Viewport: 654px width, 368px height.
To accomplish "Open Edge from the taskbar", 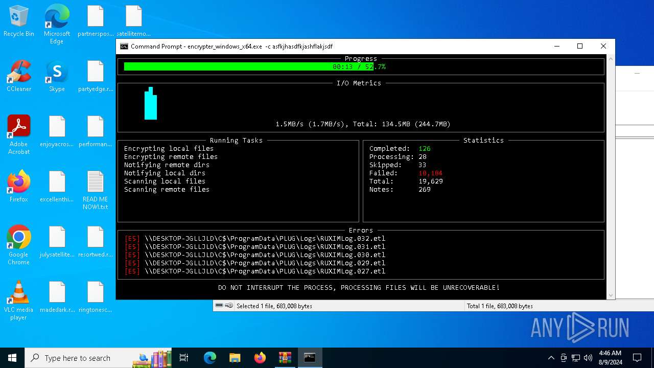I will pyautogui.click(x=210, y=358).
